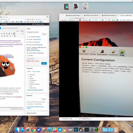This screenshot has height=133, width=133.
Task: Open editor keyboard shortcuts help icon
Action: coord(15,36)
